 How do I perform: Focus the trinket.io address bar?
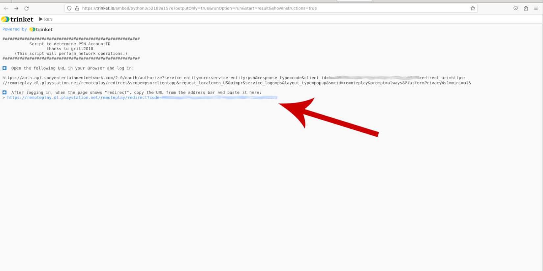[230, 8]
